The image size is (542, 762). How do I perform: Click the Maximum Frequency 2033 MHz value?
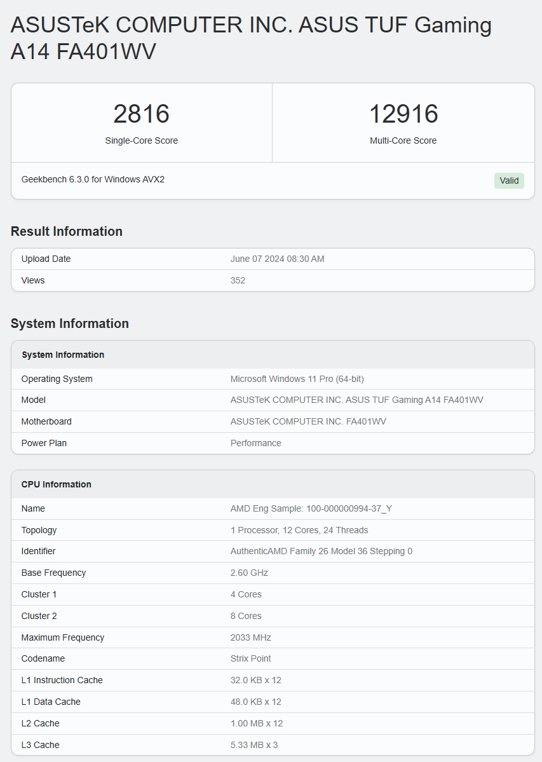pyautogui.click(x=250, y=637)
